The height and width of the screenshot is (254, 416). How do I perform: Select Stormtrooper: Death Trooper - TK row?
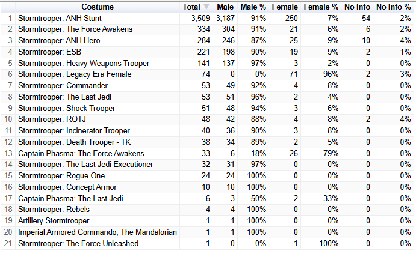208,142
